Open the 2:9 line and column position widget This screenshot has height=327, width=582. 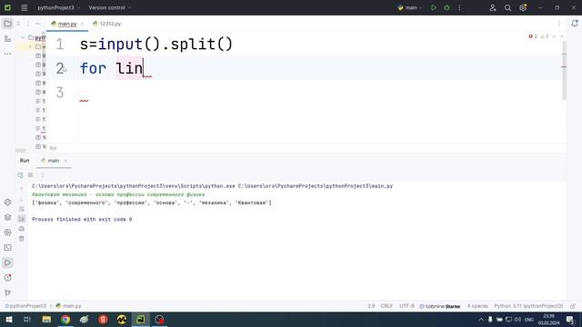pyautogui.click(x=371, y=306)
